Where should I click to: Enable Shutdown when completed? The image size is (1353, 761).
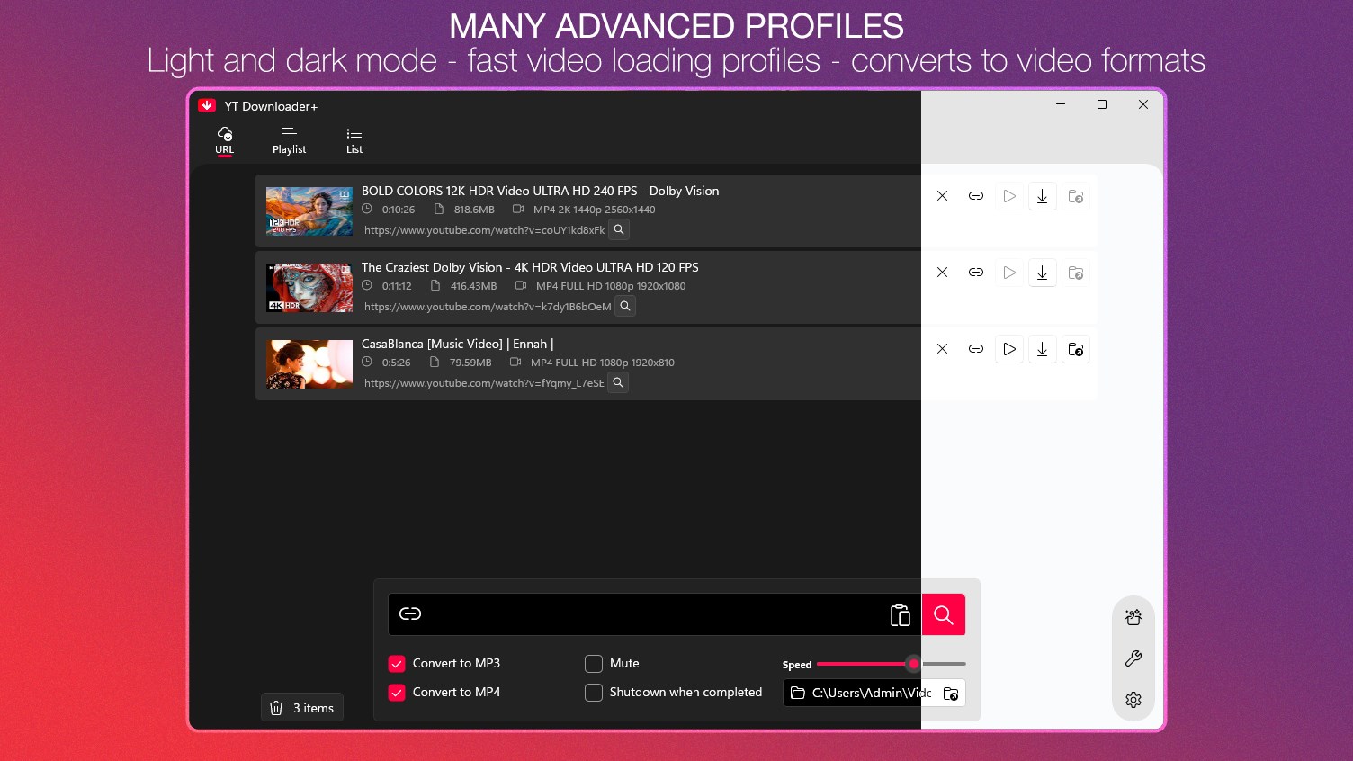click(594, 693)
